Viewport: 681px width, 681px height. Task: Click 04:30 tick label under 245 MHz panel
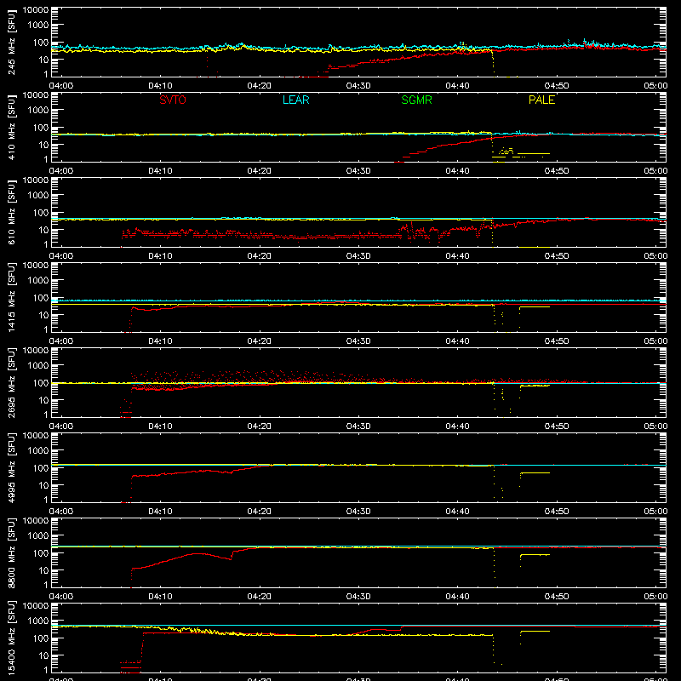click(358, 86)
